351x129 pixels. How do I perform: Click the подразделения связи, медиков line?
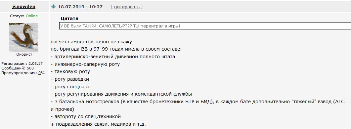click(x=98, y=124)
